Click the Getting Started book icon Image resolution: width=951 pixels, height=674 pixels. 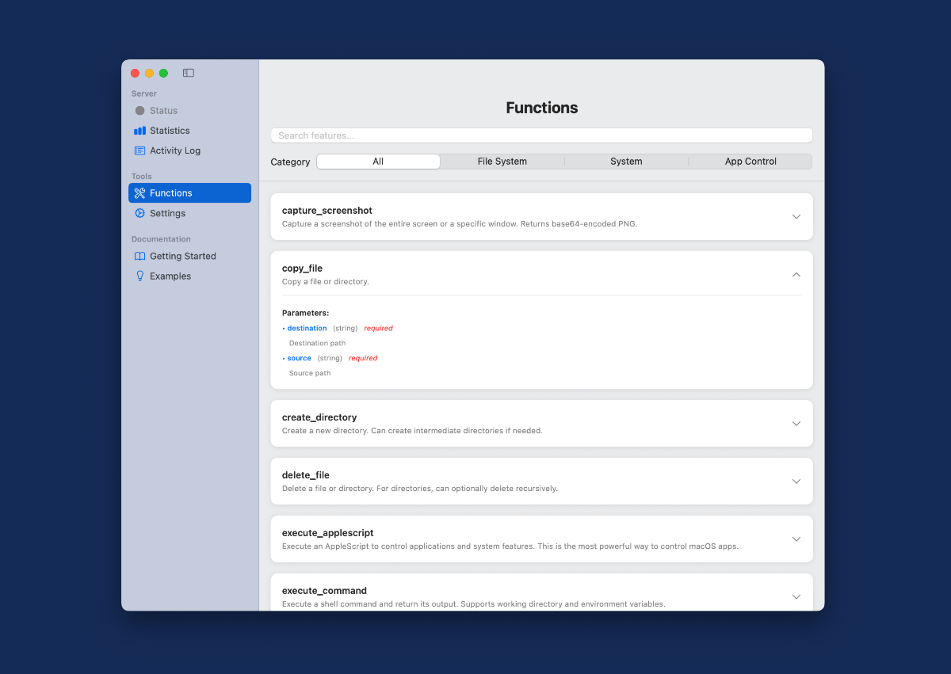coord(139,256)
